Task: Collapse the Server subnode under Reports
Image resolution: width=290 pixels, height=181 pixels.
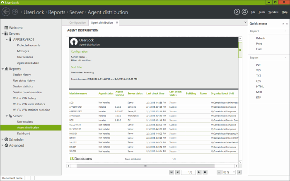Action: [7, 116]
